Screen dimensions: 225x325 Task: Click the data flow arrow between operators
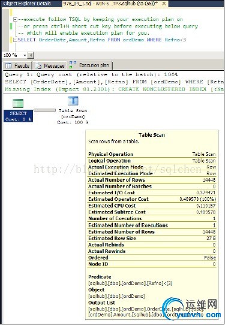click(x=44, y=110)
